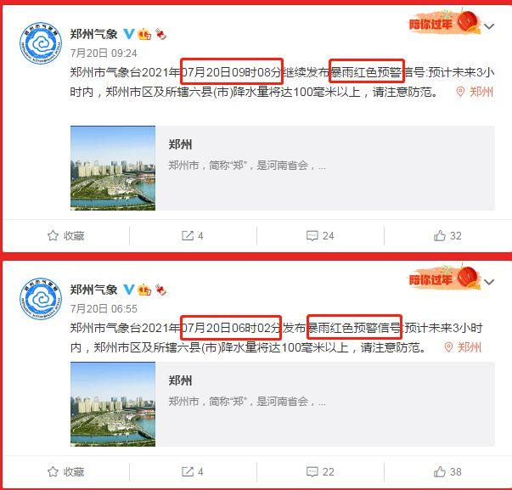512x490 pixels.
Task: Repost the 06:55 post
Action: pos(193,471)
